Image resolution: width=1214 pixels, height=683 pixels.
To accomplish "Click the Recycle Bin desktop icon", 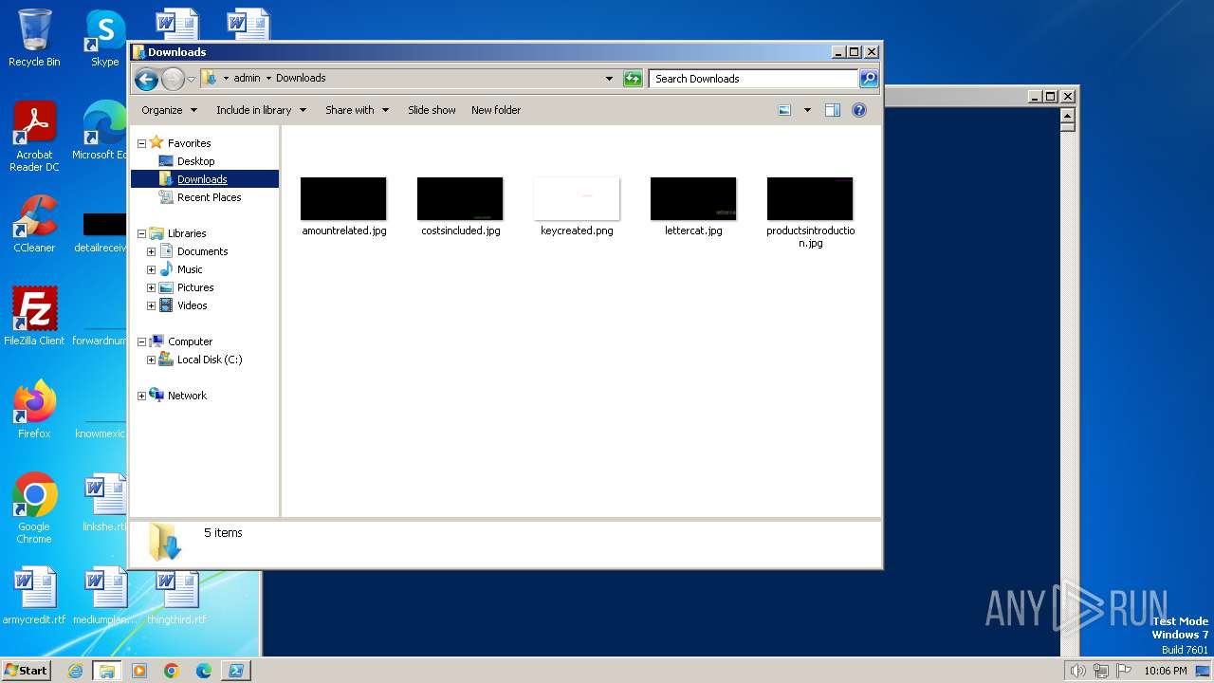I will click(34, 38).
